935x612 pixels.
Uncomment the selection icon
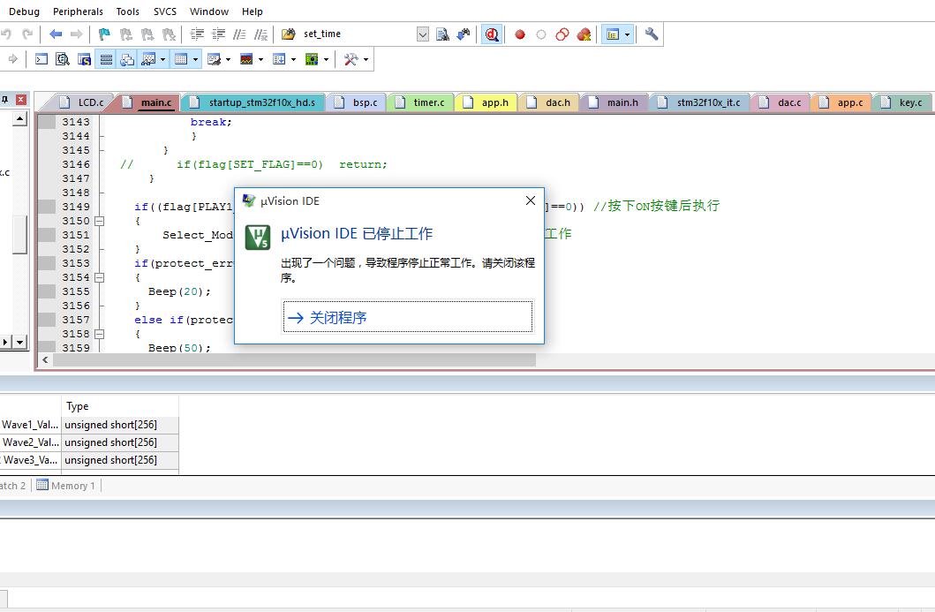260,34
